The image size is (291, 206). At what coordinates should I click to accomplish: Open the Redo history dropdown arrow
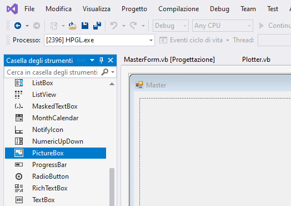click(143, 26)
